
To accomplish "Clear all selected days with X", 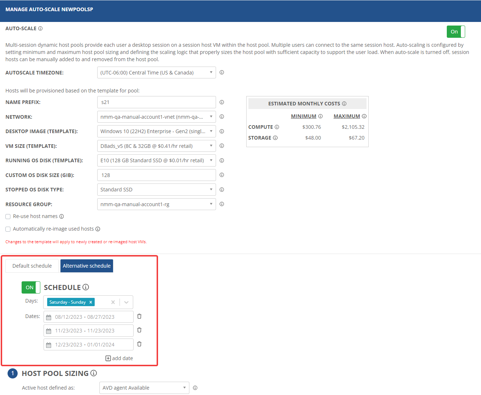I will 113,302.
